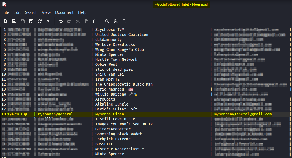Click 'Minta Spencer' on the last visible line

[110, 154]
